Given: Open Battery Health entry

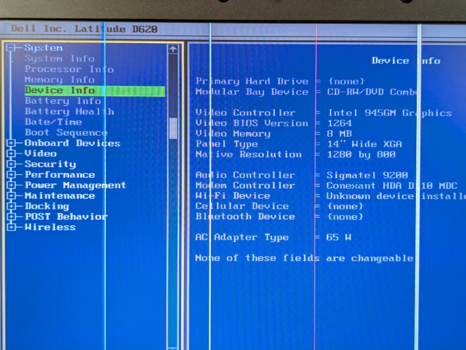Looking at the screenshot, I should click(x=69, y=111).
